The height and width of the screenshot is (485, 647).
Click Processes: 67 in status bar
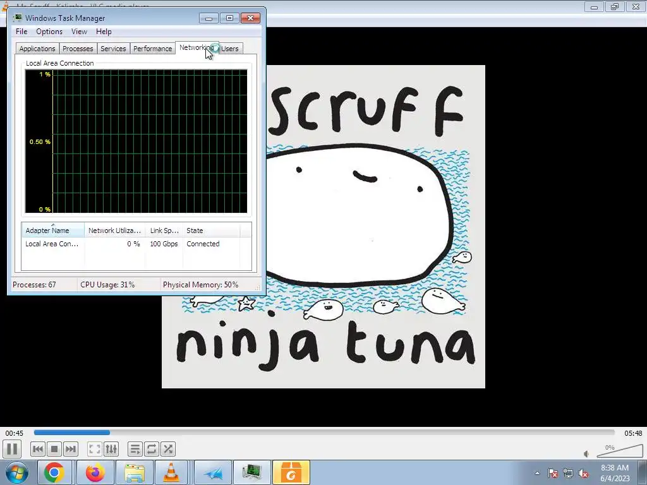(34, 285)
